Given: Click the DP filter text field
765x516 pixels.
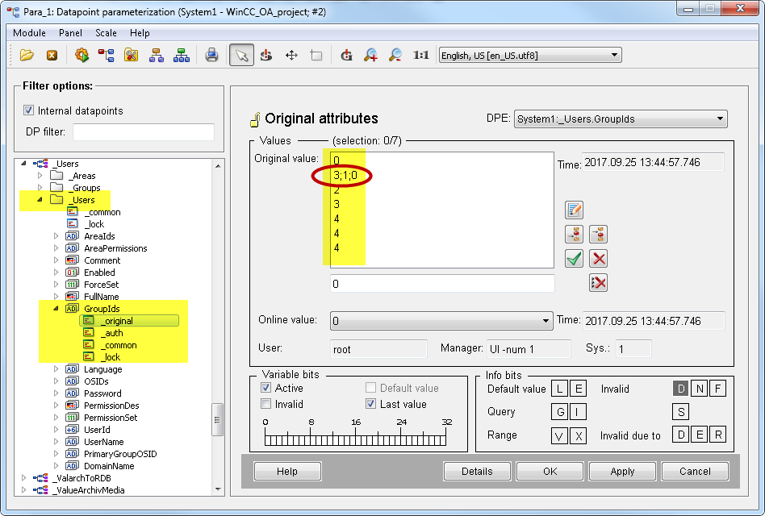Looking at the screenshot, I should (x=144, y=132).
